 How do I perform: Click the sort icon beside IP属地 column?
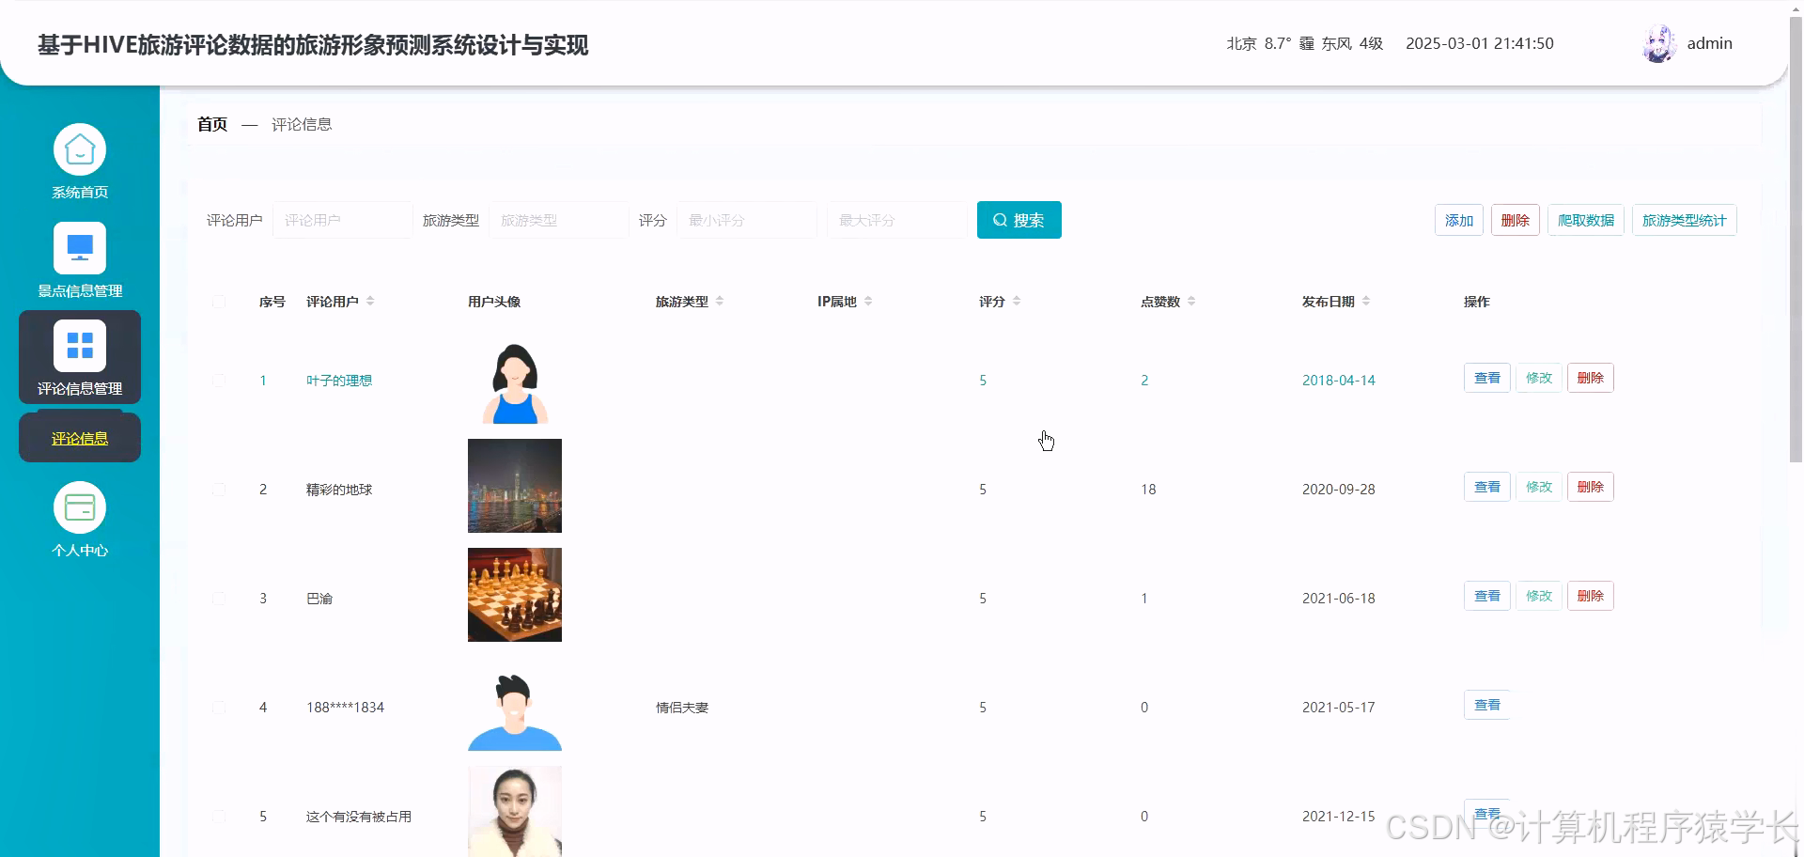point(868,301)
